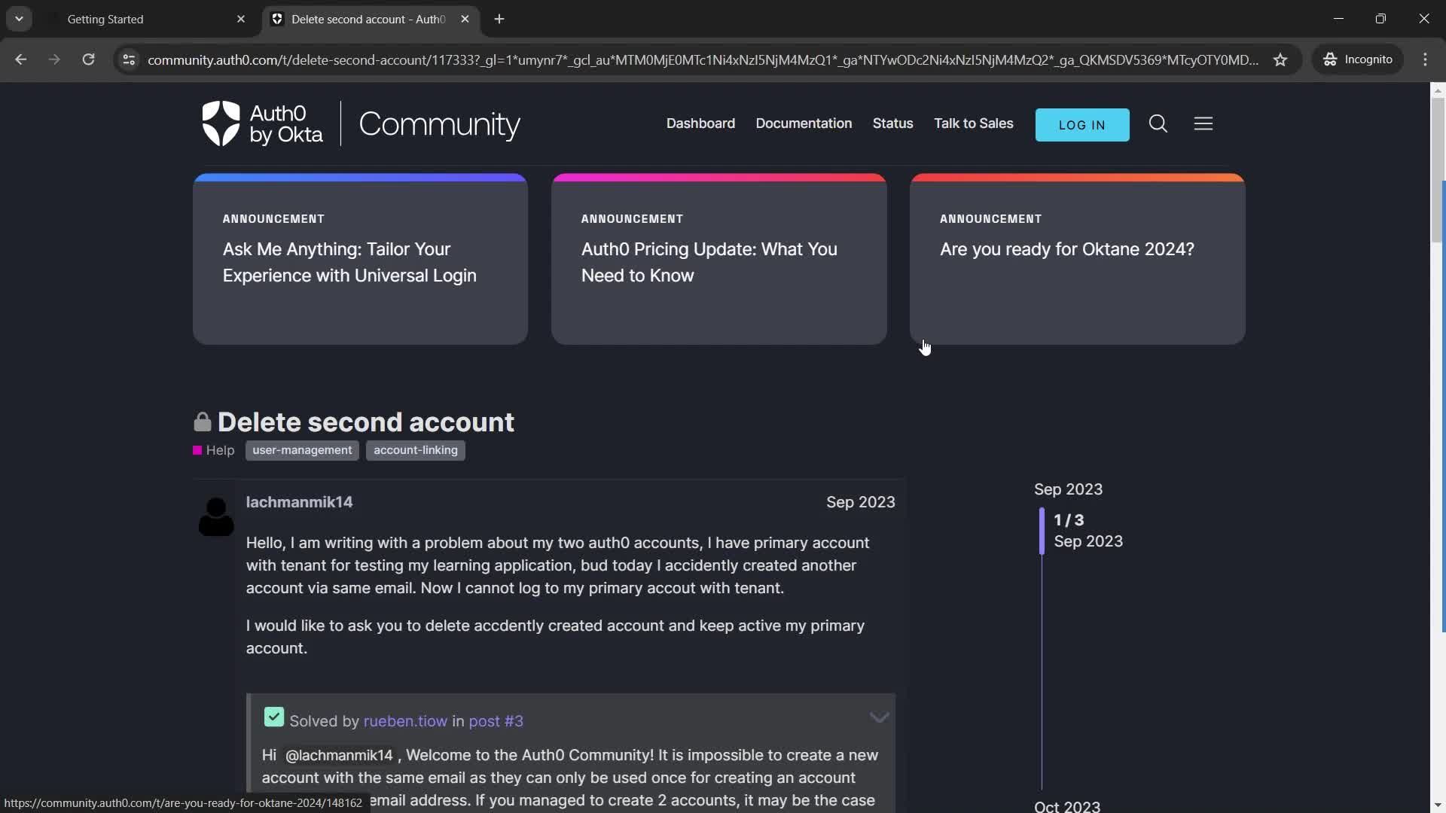Viewport: 1446px width, 813px height.
Task: Click the timeline scroller handle
Action: pyautogui.click(x=1042, y=531)
